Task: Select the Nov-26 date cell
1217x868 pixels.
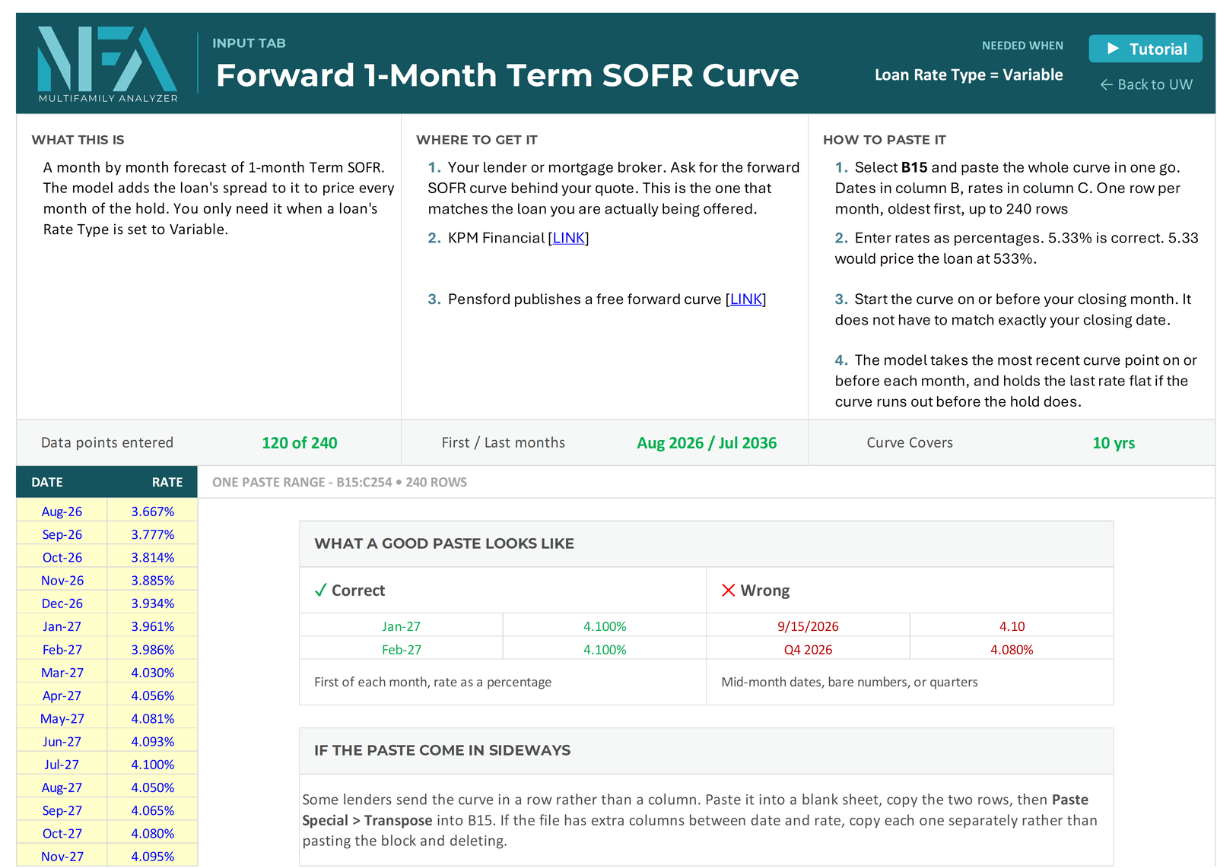Action: point(62,581)
